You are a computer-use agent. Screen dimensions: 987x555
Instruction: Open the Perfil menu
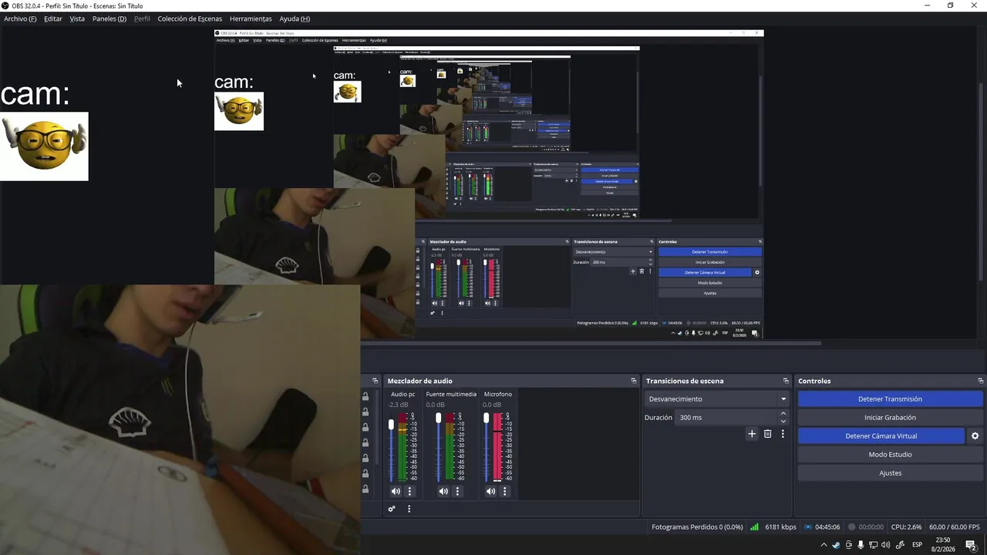pos(142,18)
